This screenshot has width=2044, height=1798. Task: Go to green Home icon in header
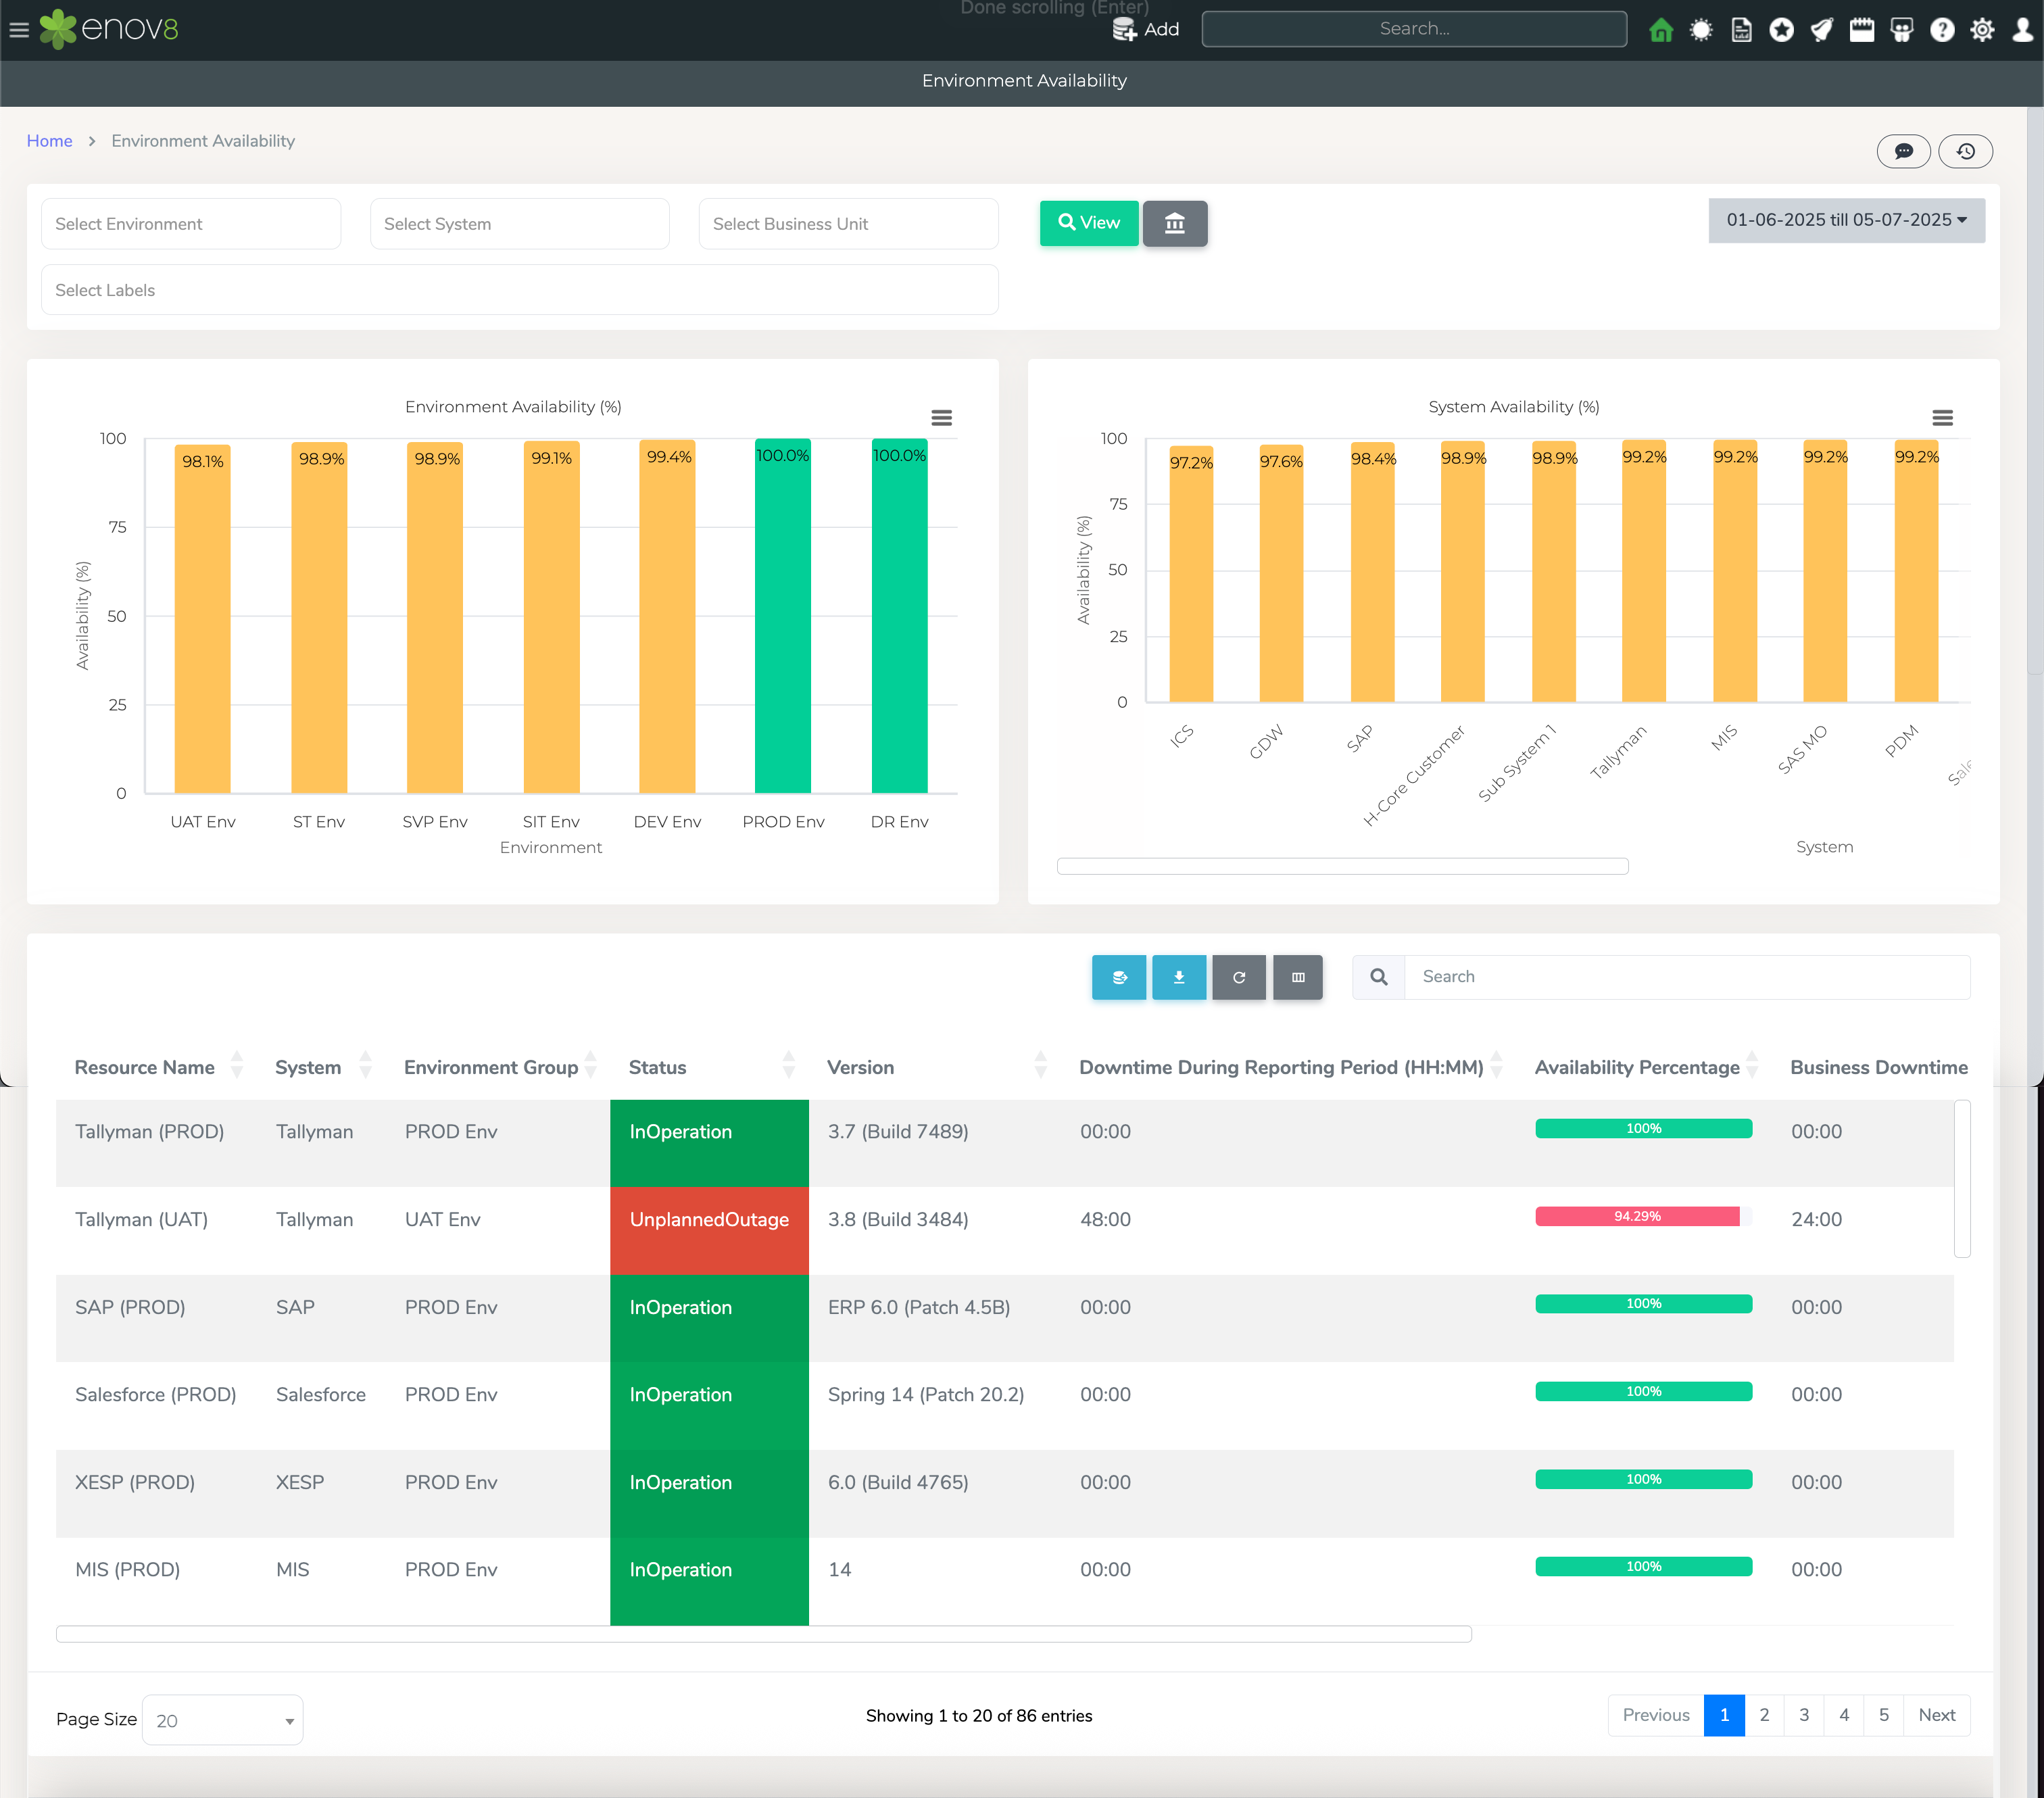1661,30
